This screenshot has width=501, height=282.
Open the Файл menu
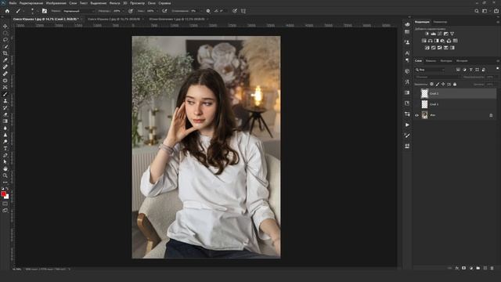point(13,3)
